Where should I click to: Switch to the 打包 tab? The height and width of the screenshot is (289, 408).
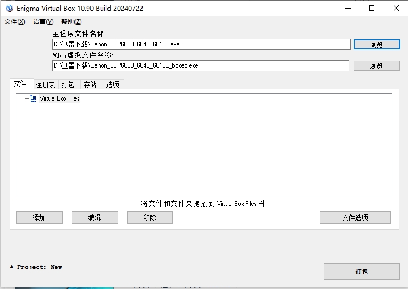click(x=68, y=85)
